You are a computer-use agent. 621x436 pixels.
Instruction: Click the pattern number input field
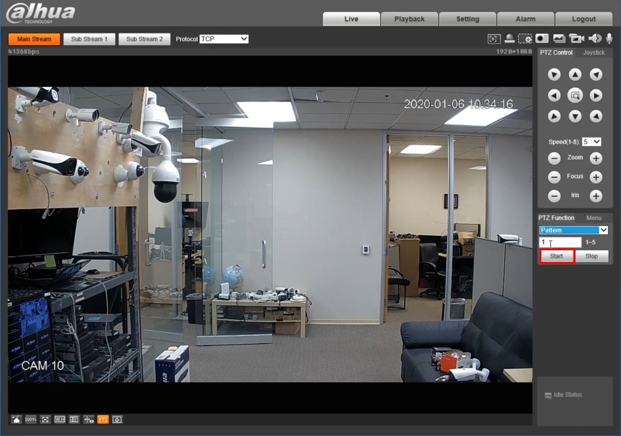pyautogui.click(x=560, y=243)
